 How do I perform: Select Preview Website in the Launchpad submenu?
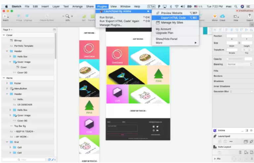175,13
